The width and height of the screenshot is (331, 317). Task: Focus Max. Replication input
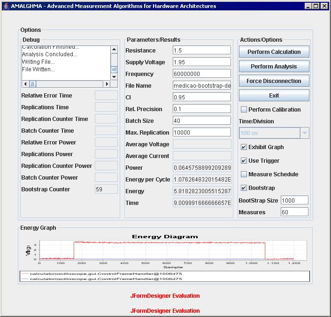(x=202, y=132)
